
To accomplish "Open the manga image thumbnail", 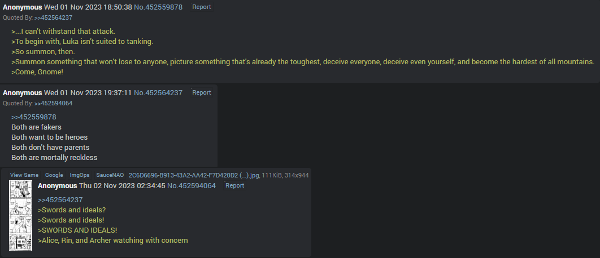I will [21, 216].
